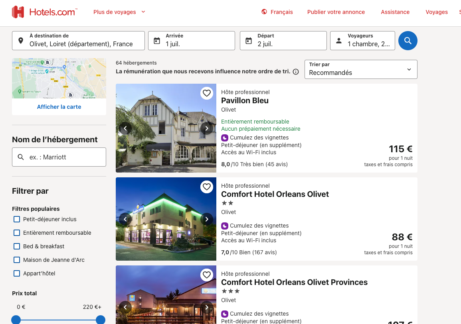Tick the Appart'hôtel filter checkbox
The image size is (461, 324).
click(x=17, y=273)
